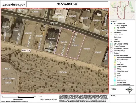Viewport: 136px width, 103px height.
Task: Click the Highways line symbol in legend
Action: pos(111,33)
